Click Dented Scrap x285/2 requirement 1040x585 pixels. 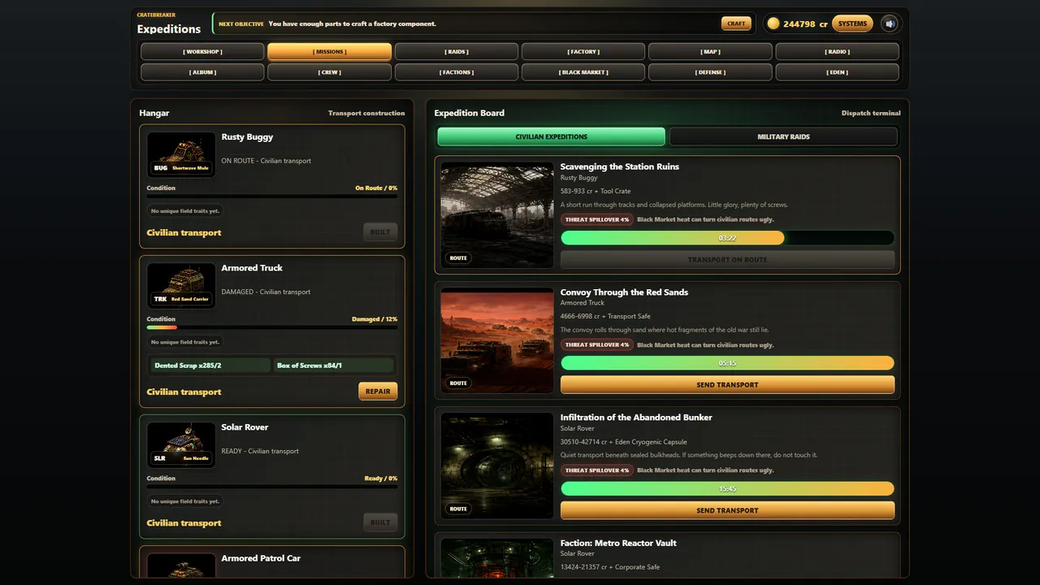[210, 366]
